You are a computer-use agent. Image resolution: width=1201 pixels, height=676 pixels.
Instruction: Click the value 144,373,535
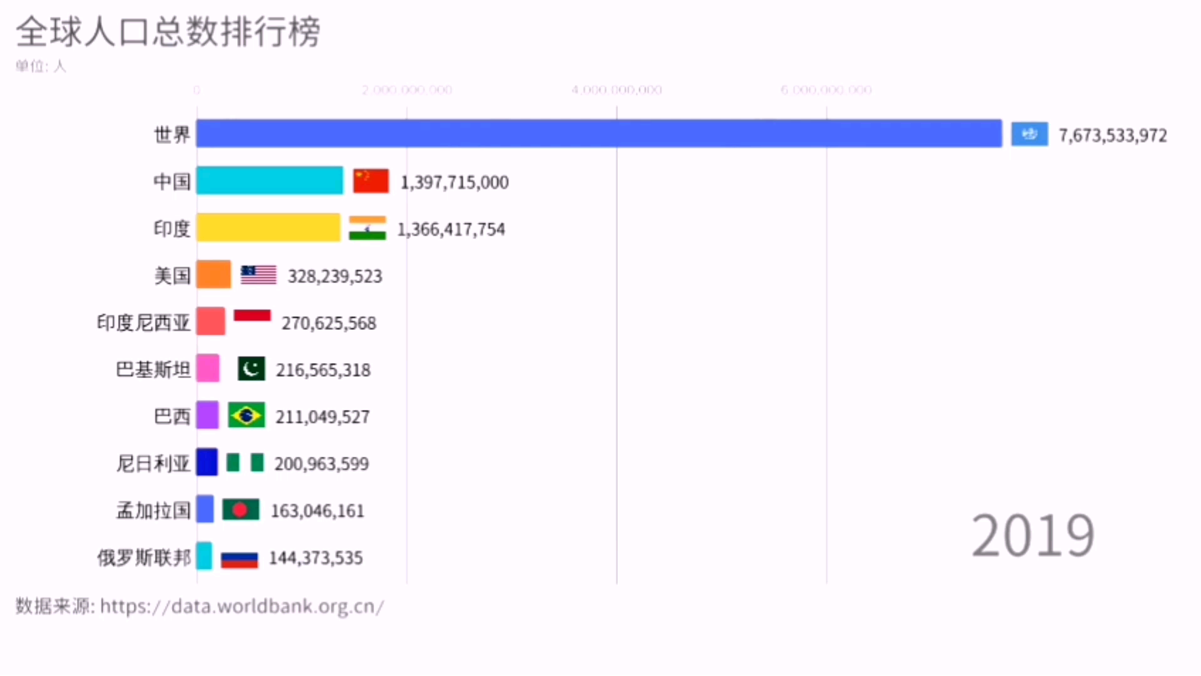[x=316, y=558]
